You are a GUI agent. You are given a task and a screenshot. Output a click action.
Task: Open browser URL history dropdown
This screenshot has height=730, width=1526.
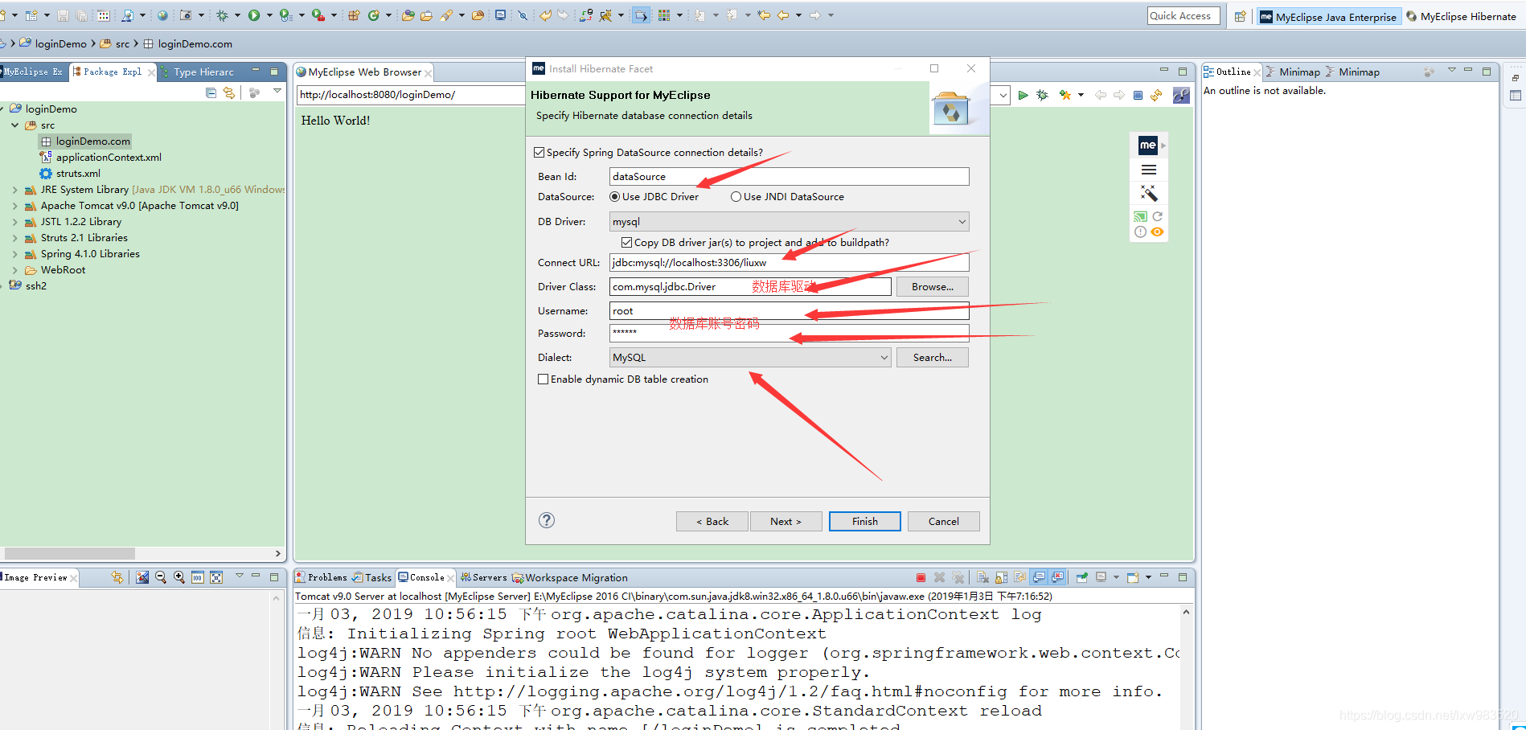click(x=1003, y=95)
